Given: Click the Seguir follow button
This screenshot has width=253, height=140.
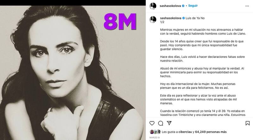Looking at the screenshot, I should click(x=193, y=6).
